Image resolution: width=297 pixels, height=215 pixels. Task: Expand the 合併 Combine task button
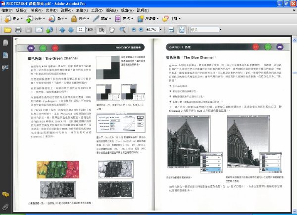(x=36, y=19)
